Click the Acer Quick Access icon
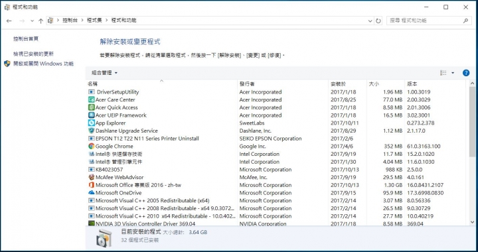The width and height of the screenshot is (478, 252). point(92,107)
